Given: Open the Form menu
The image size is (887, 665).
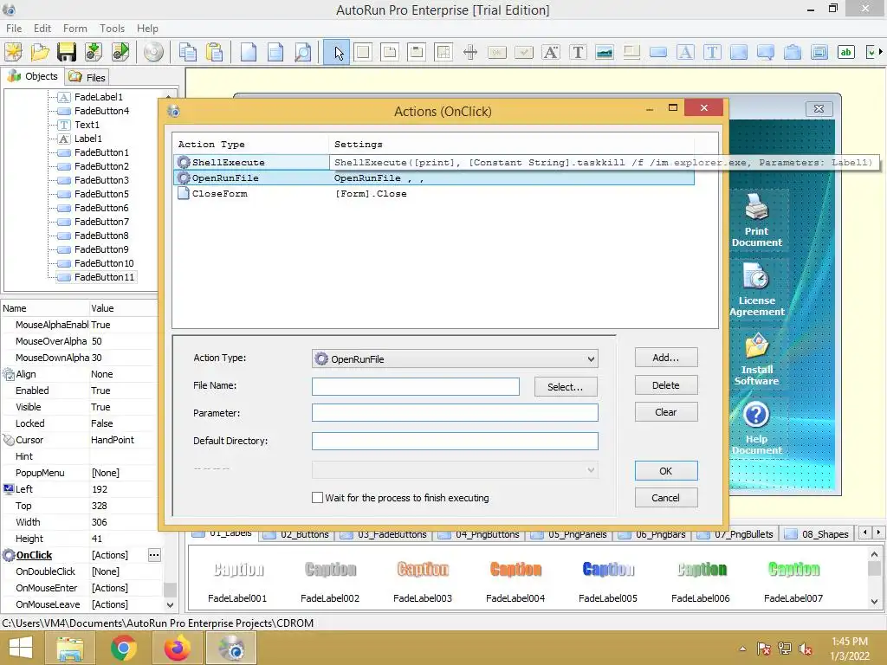Looking at the screenshot, I should click(75, 29).
